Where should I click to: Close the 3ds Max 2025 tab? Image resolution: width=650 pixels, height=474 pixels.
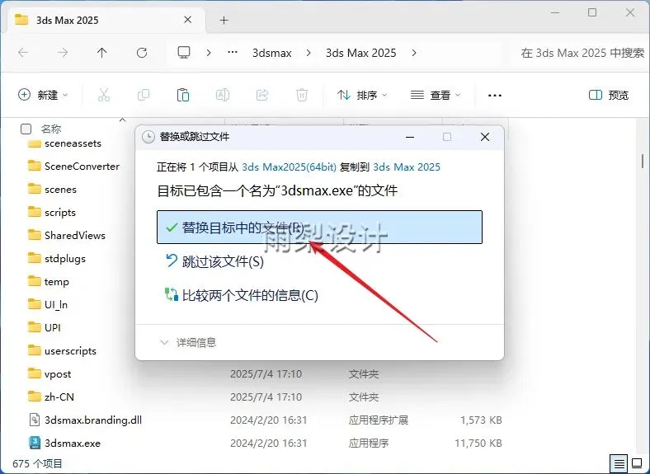pos(188,20)
